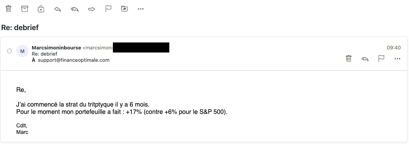Viewport: 409px width, 144px height.
Task: Mark as junk with the bin-x icon
Action: point(41,9)
